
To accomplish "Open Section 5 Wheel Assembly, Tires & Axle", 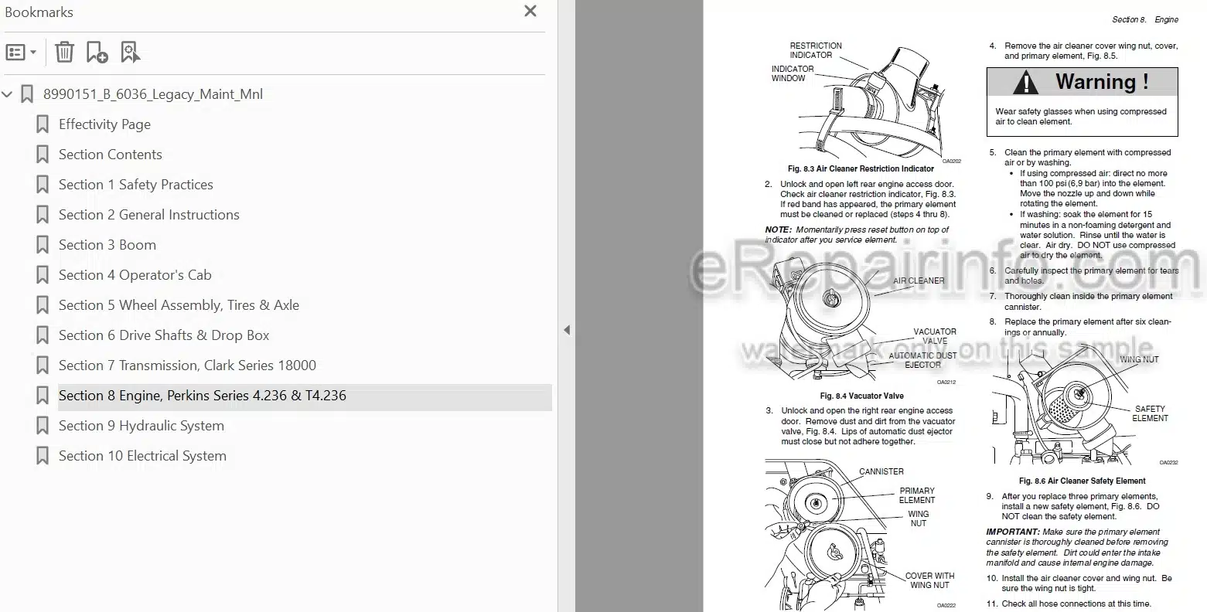I will [x=179, y=305].
